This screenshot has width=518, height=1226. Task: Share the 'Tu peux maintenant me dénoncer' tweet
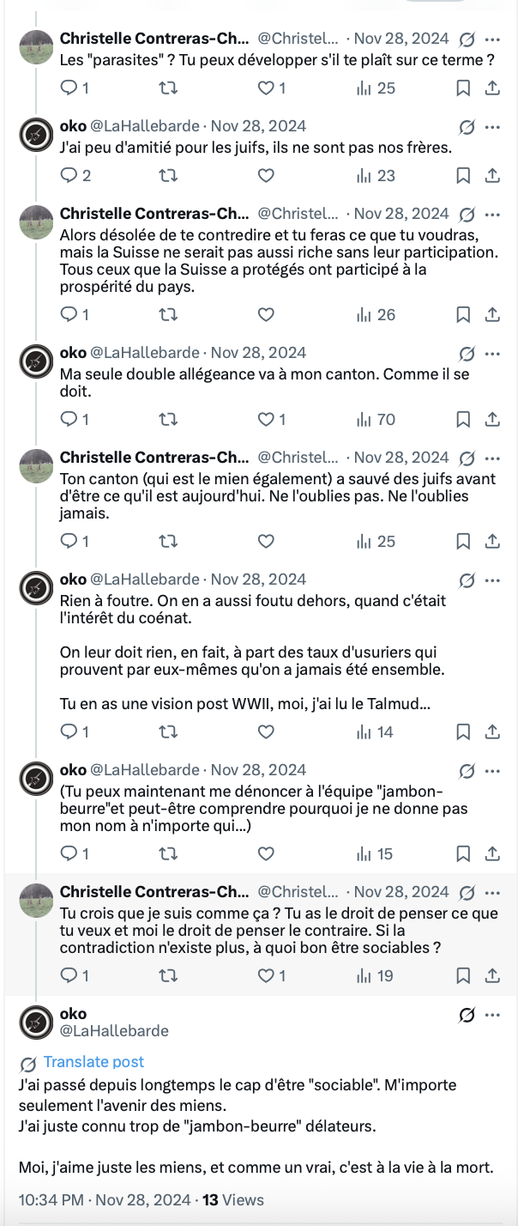492,853
